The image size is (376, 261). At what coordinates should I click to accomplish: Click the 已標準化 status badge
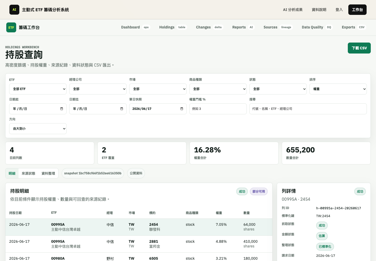coord(325,247)
